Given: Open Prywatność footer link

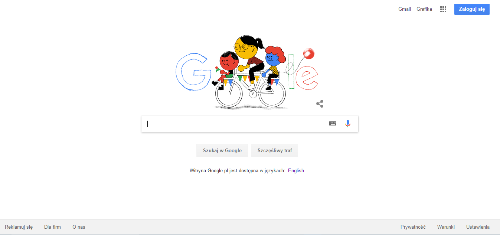Looking at the screenshot, I should point(413,227).
